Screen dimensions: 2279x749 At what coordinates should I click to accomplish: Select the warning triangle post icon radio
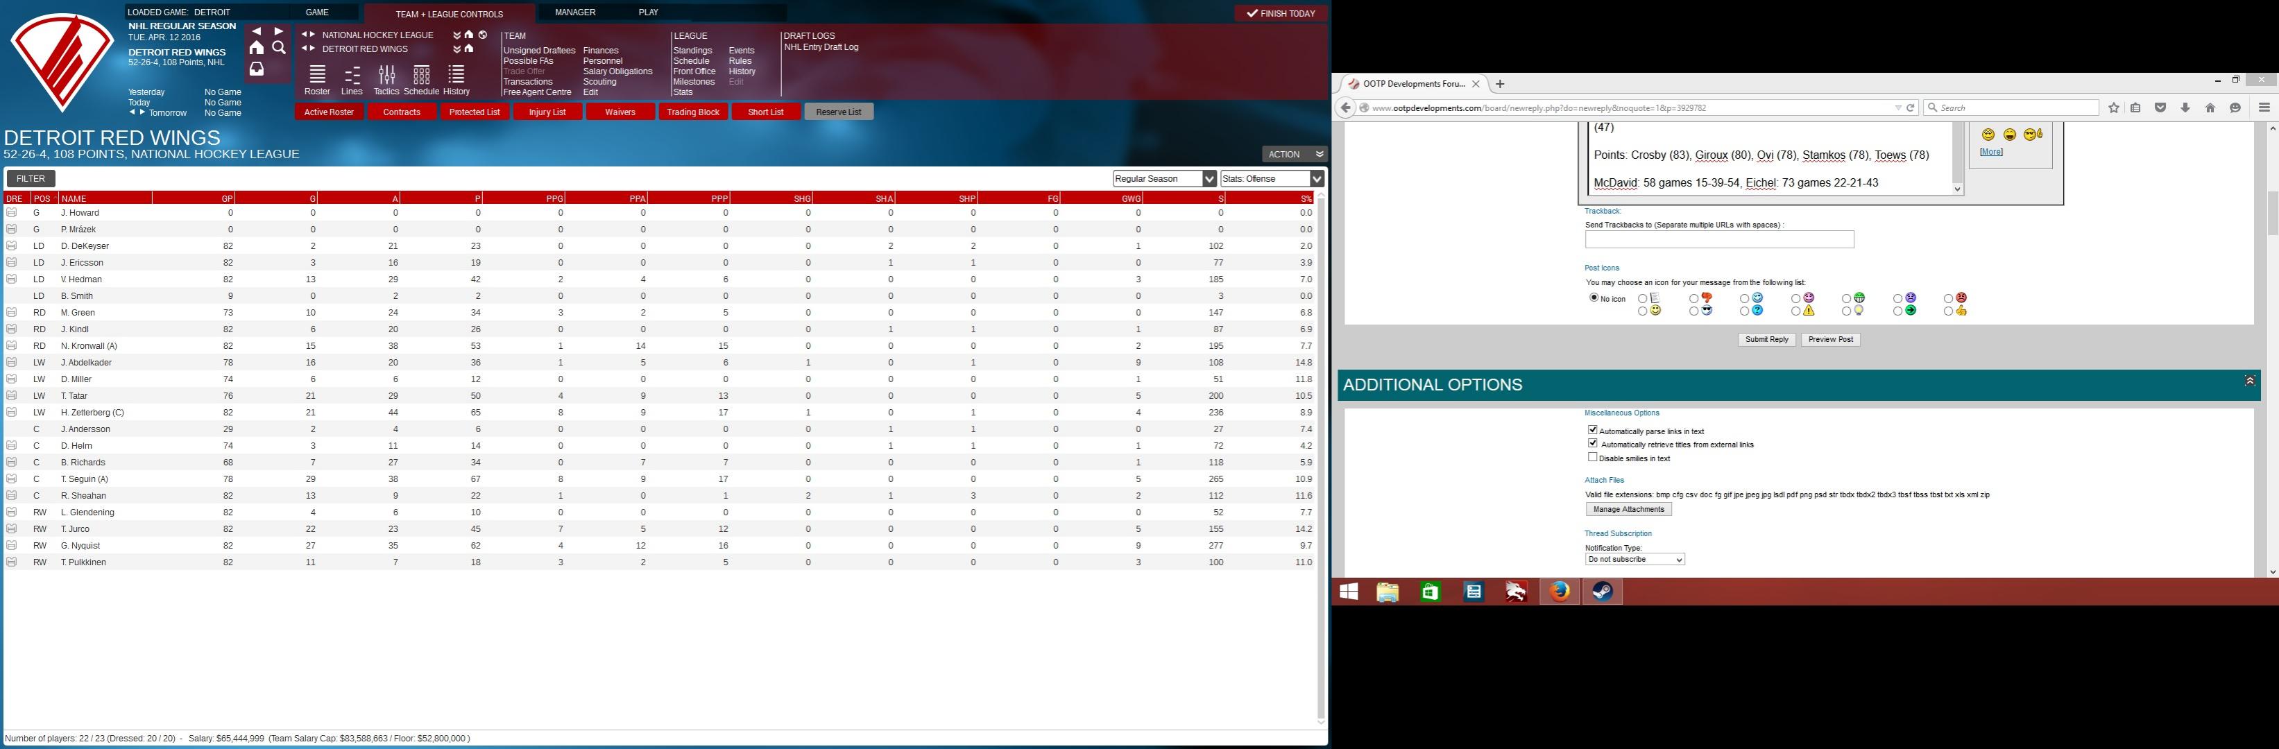click(x=1796, y=311)
